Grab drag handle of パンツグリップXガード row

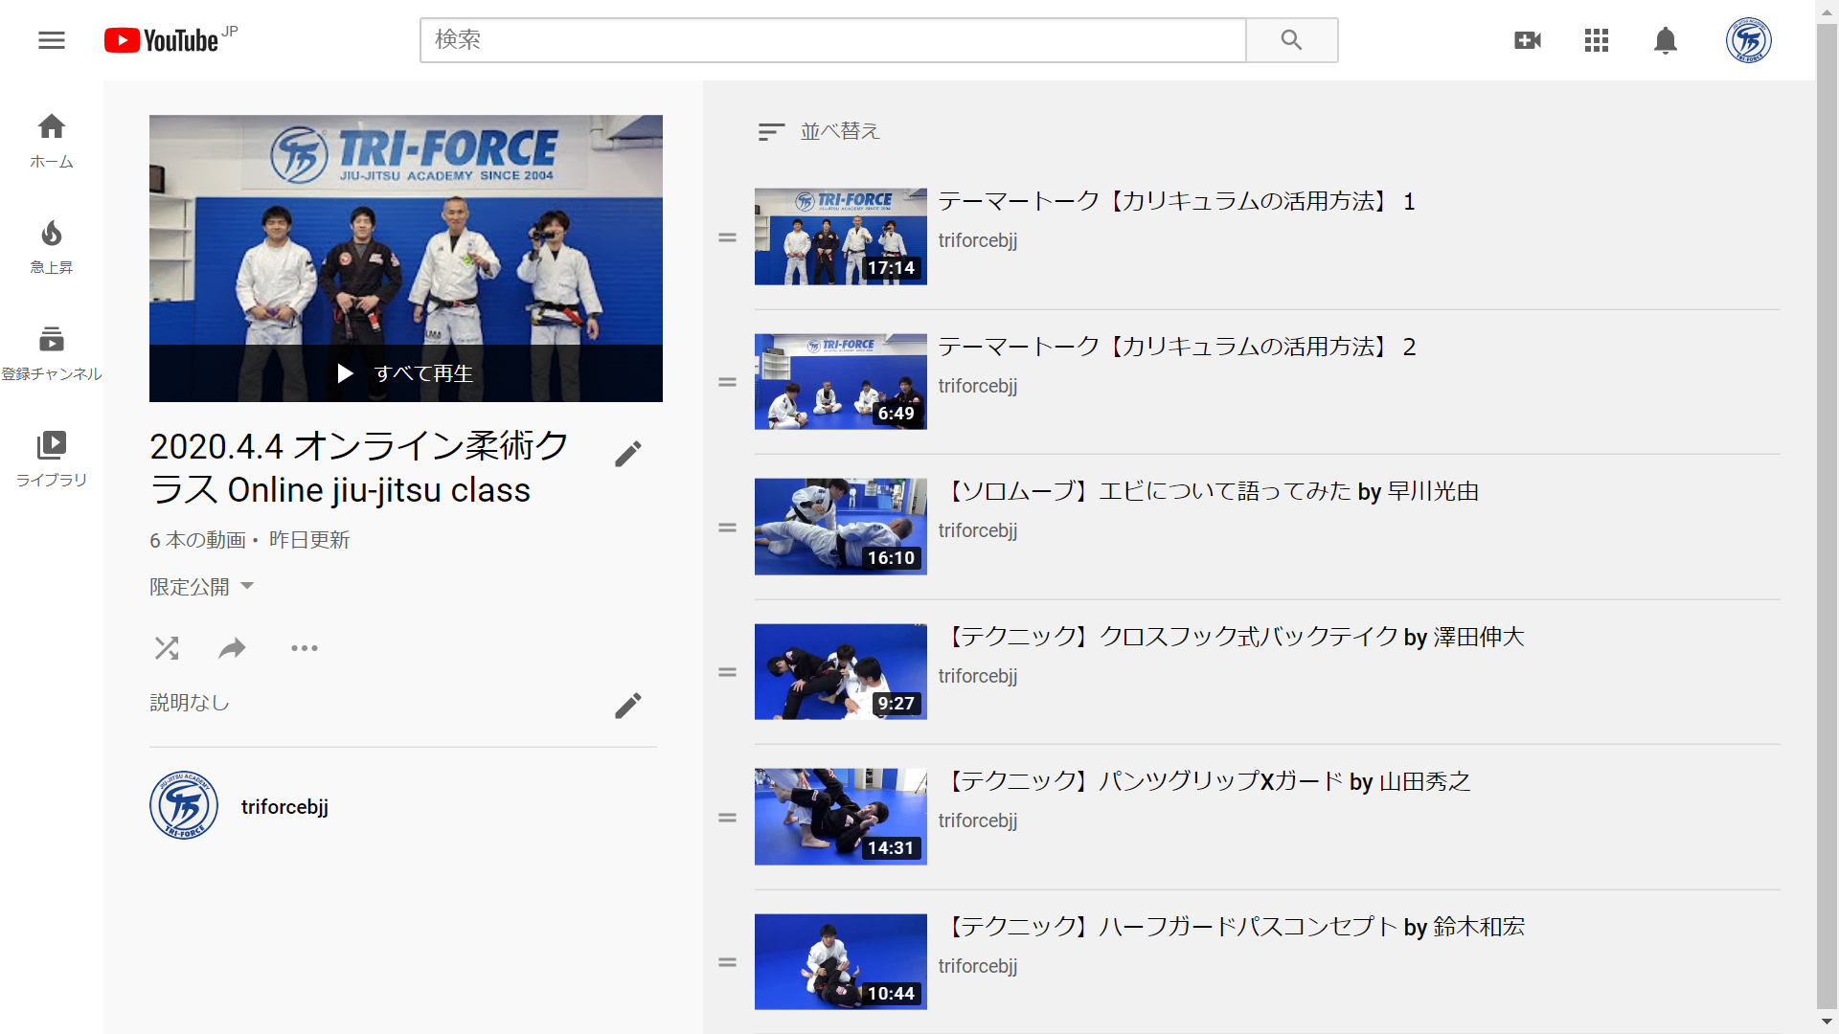[x=728, y=819]
